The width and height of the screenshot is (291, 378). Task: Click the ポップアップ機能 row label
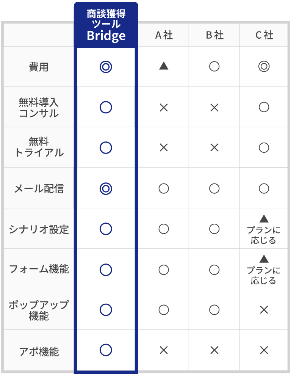click(39, 310)
